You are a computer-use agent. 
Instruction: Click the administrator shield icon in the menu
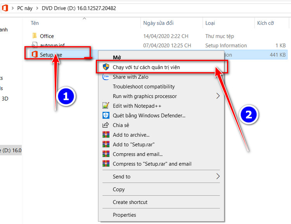(x=106, y=67)
